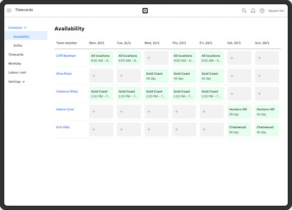Viewport: 292px width, 210px height.
Task: Click the Wed, 22/1 column header
Action: [x=152, y=43]
